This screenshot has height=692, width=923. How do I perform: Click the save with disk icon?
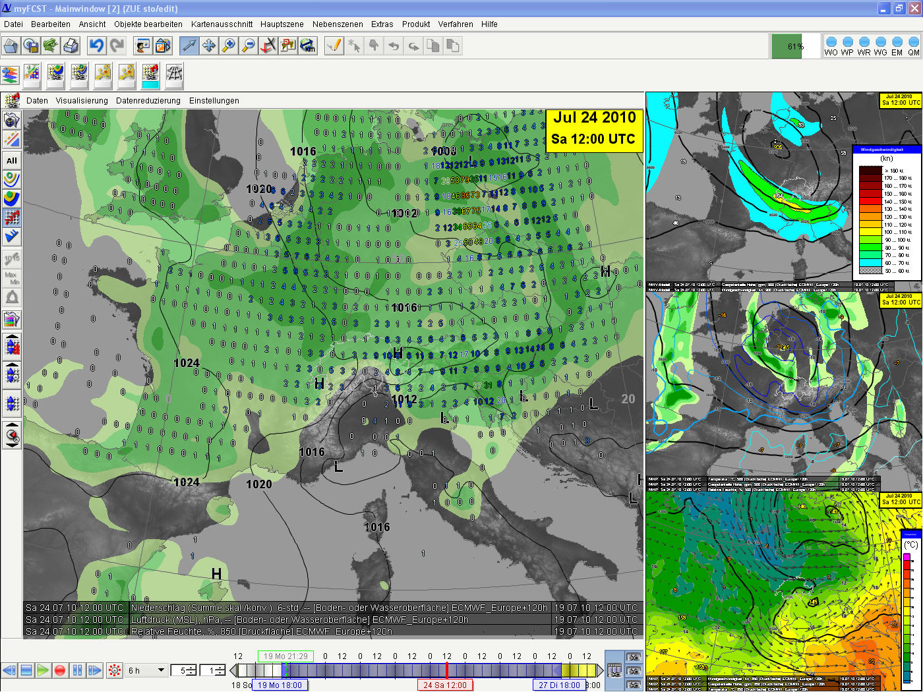click(30, 45)
